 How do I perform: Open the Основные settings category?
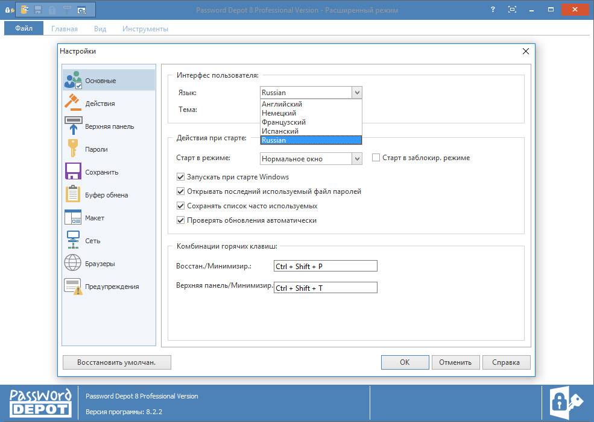tap(109, 81)
